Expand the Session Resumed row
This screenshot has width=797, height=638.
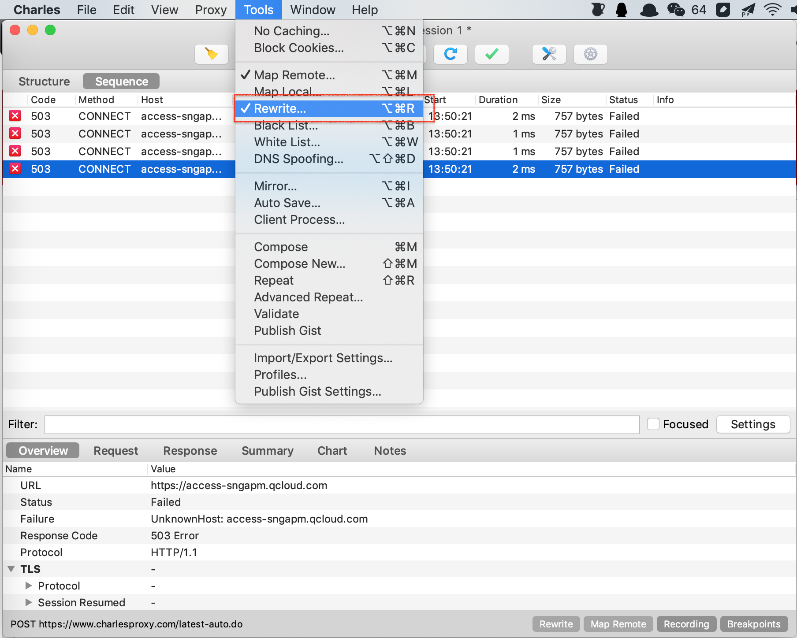tap(29, 602)
